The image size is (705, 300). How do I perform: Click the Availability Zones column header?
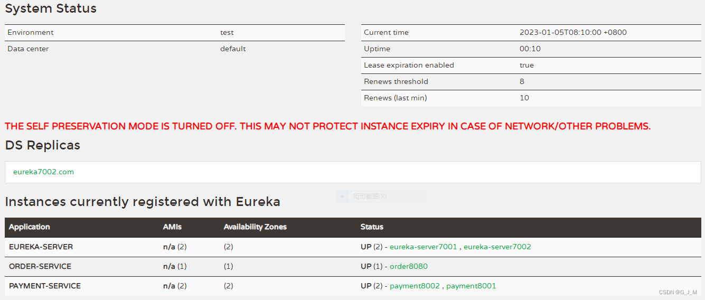click(255, 227)
